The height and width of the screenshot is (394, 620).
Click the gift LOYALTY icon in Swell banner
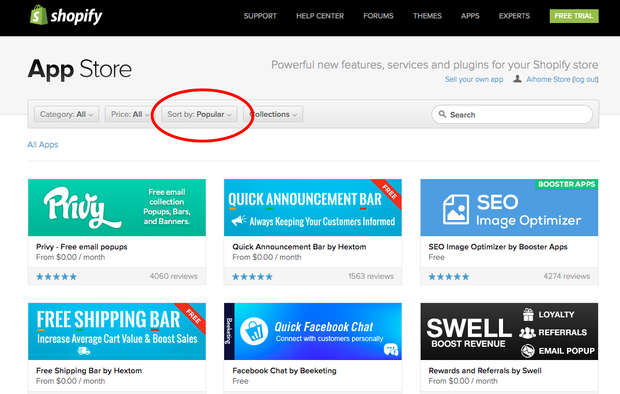click(528, 315)
